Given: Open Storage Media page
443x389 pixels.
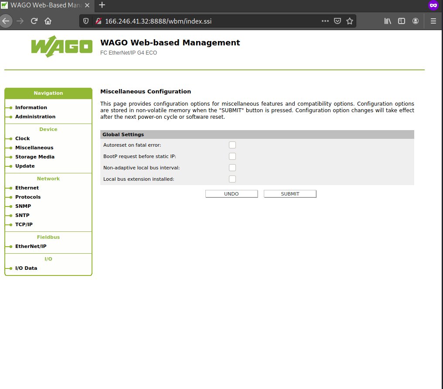Looking at the screenshot, I should [x=35, y=157].
